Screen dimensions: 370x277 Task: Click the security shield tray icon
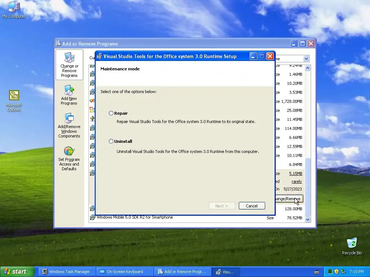tap(336, 272)
